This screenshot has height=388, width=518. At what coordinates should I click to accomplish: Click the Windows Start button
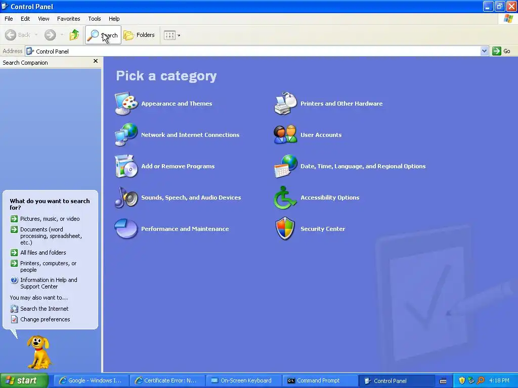(x=24, y=381)
